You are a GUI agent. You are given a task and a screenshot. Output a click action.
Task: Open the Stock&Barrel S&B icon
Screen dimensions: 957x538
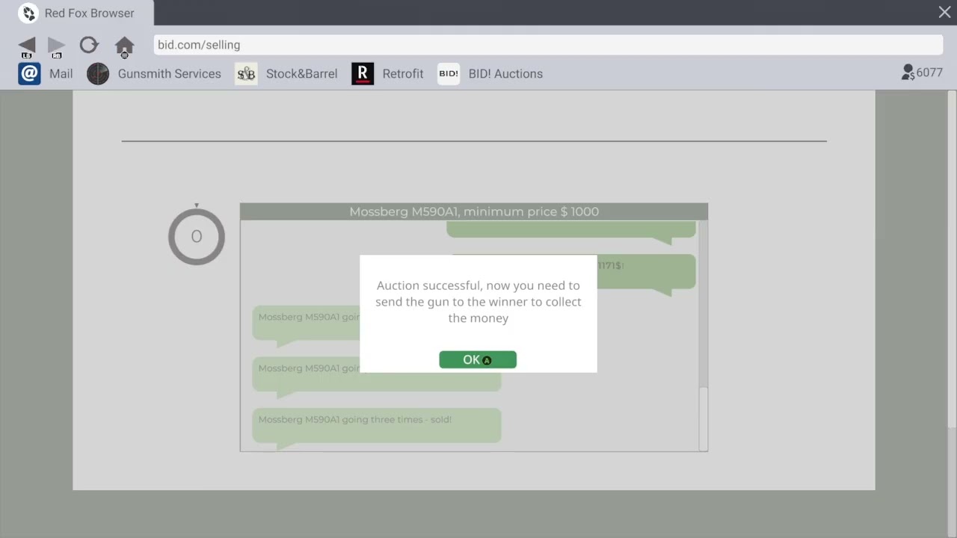[x=246, y=73]
